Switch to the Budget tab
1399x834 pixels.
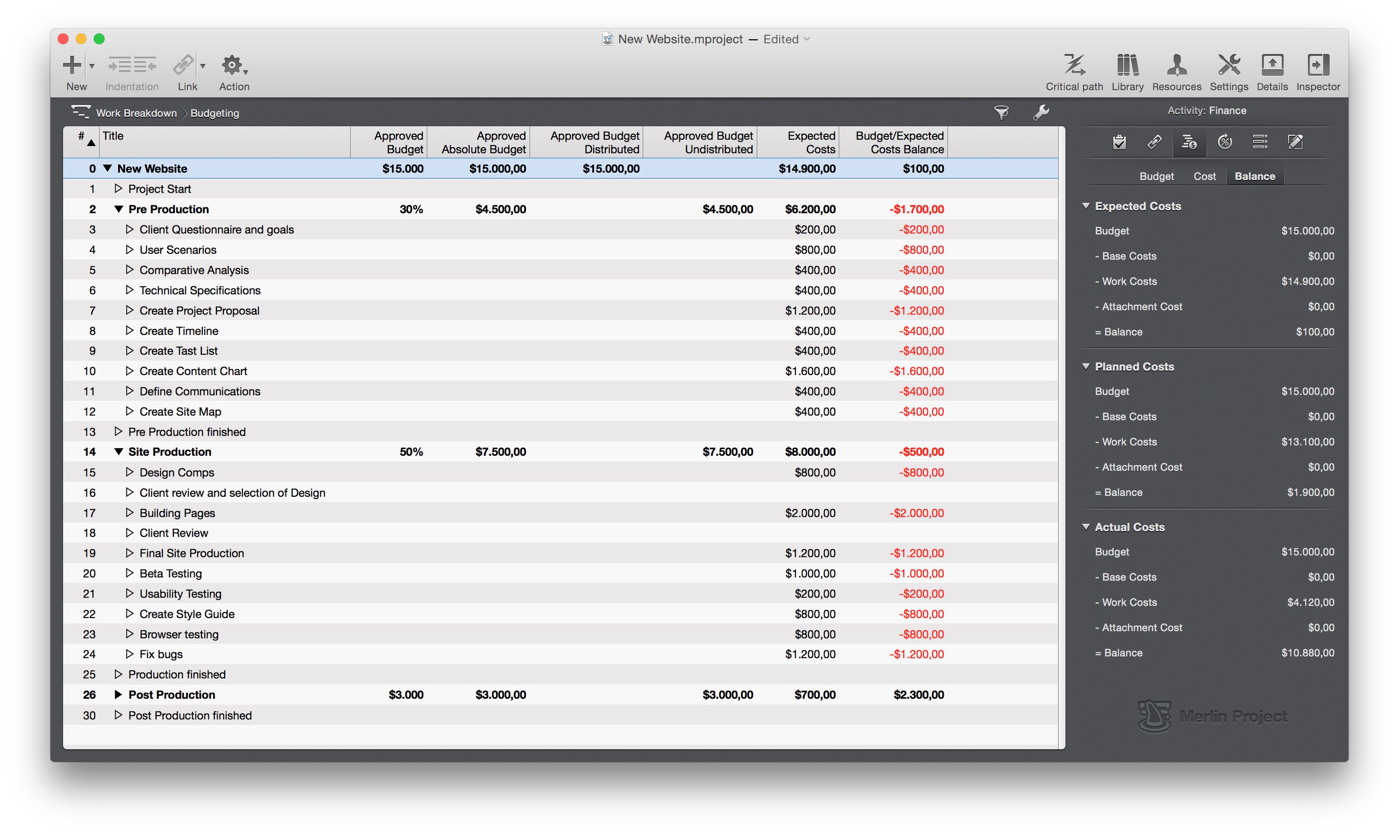point(1157,176)
